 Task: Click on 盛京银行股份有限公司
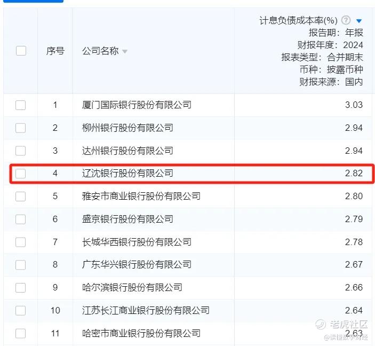127,219
